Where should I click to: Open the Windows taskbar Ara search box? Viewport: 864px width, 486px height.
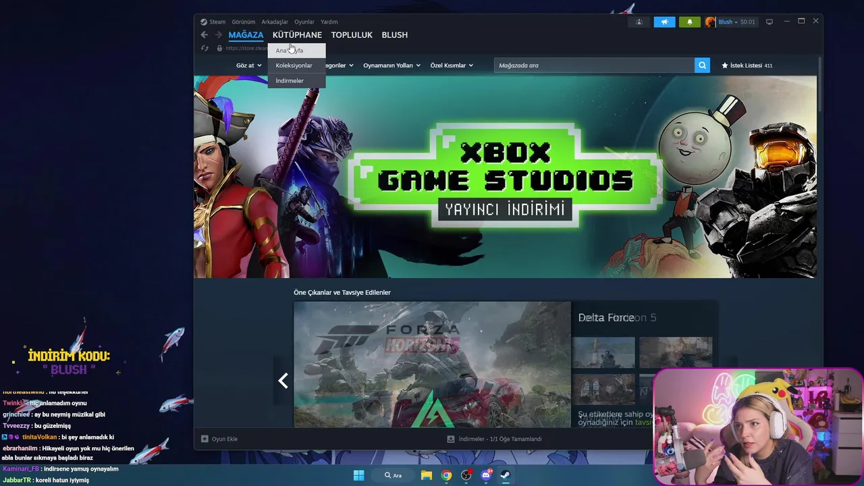point(394,475)
